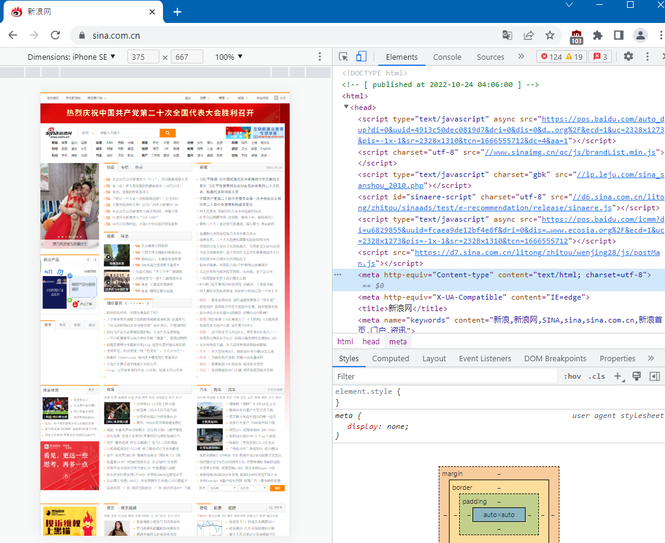Activate the inspect element picker
The height and width of the screenshot is (543, 665).
click(343, 56)
